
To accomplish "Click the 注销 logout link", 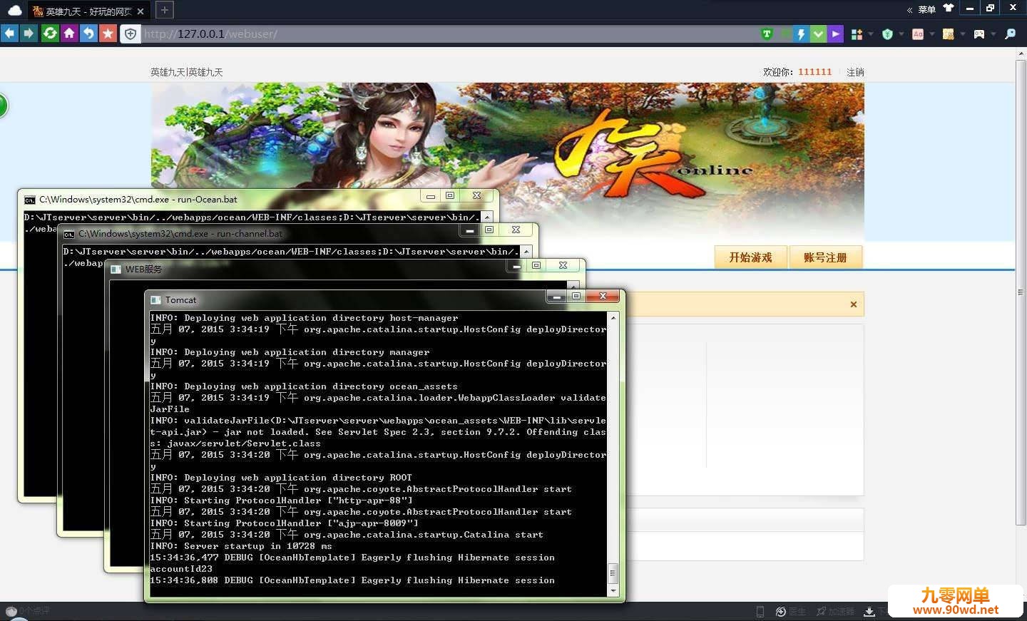I will [855, 72].
